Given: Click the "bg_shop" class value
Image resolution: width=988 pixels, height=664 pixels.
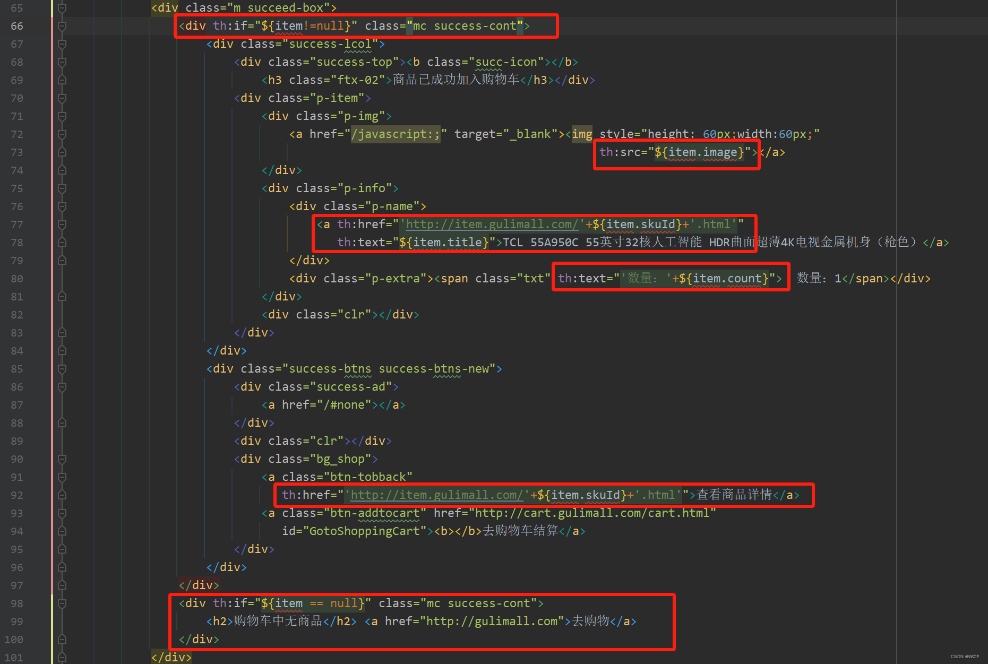Looking at the screenshot, I should point(340,459).
